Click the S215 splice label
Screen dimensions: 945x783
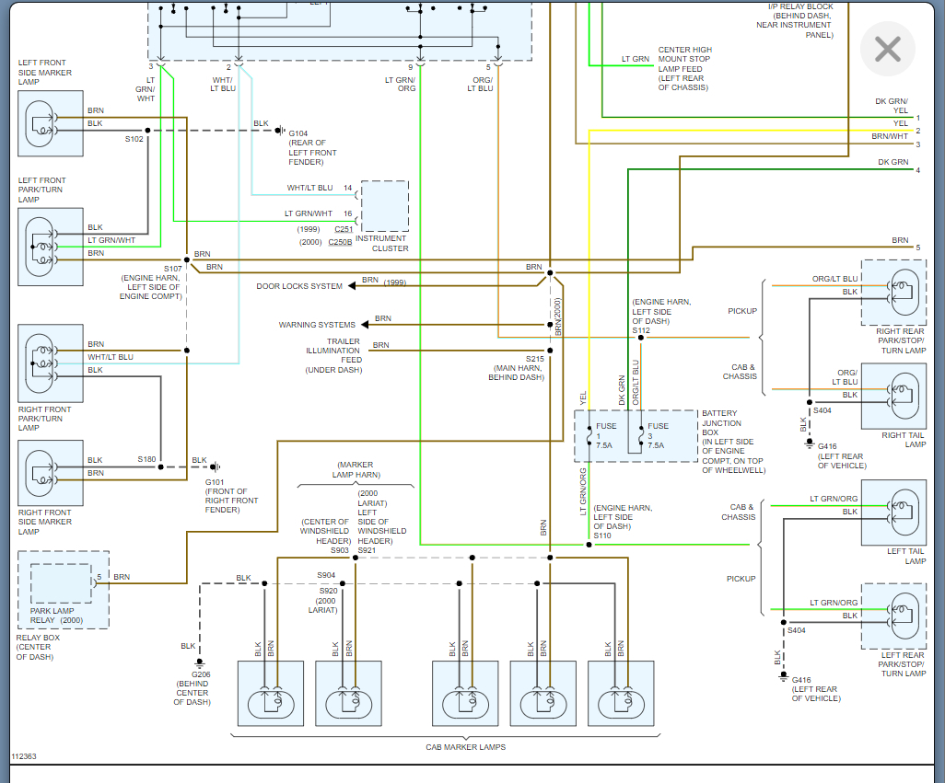(x=534, y=359)
